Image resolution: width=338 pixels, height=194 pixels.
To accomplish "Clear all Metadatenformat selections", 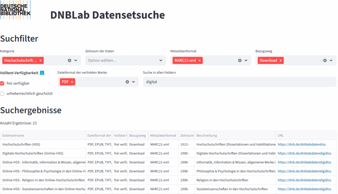I will 240,61.
